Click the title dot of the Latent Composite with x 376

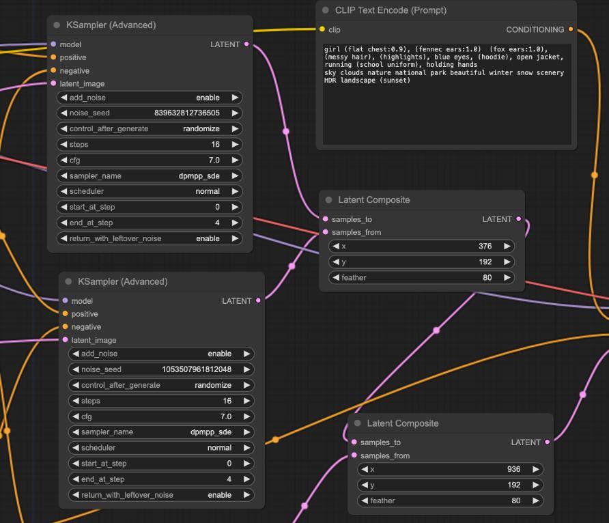point(329,200)
